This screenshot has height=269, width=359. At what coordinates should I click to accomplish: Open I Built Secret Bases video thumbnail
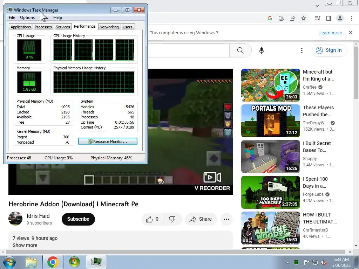click(x=270, y=157)
